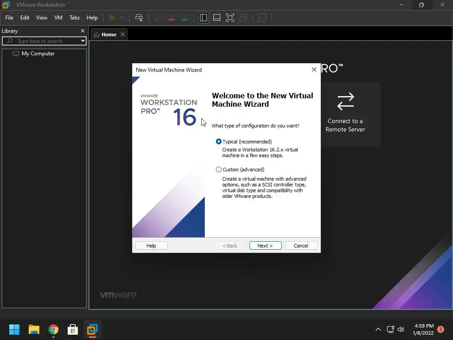Viewport: 453px width, 340px height.
Task: Click the green Power On play icon
Action: (x=112, y=18)
